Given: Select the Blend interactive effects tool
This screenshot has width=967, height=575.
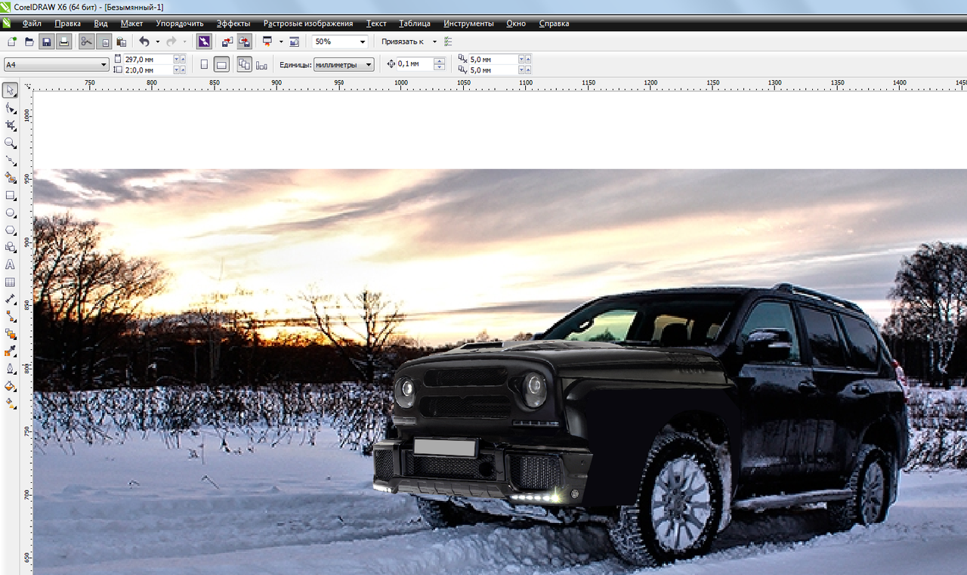Looking at the screenshot, I should [x=11, y=334].
